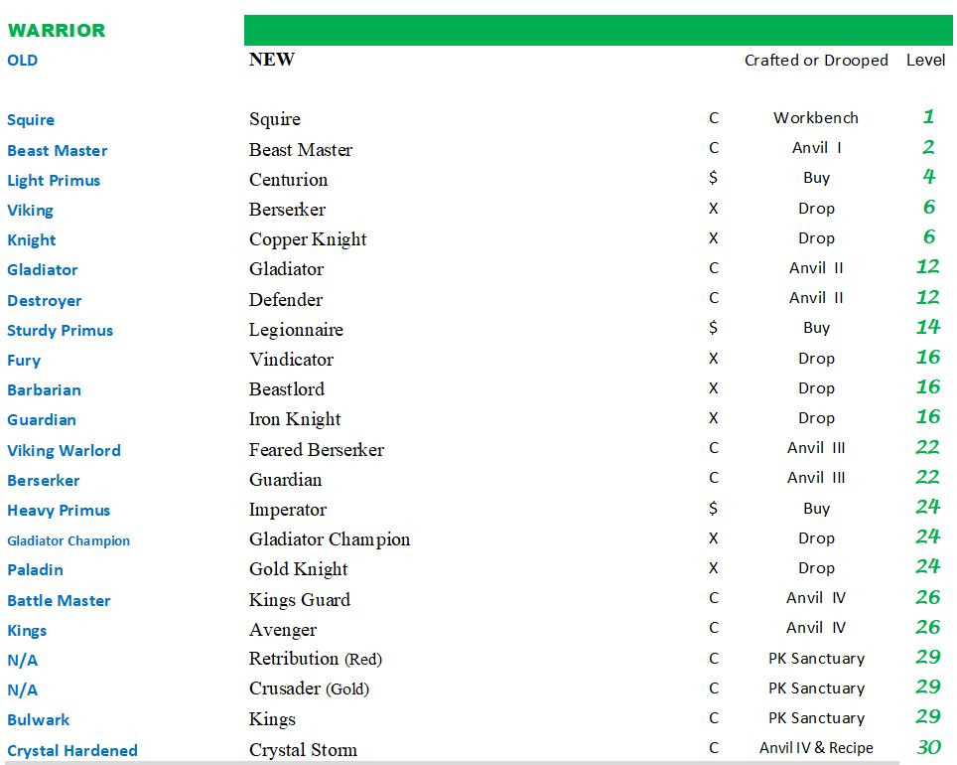Select level 30 for Crystal Storm
This screenshot has width=957, height=765.
tap(928, 747)
